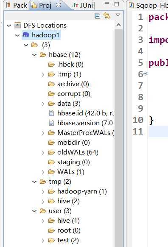Select the corrupt (0) entry

(74, 94)
